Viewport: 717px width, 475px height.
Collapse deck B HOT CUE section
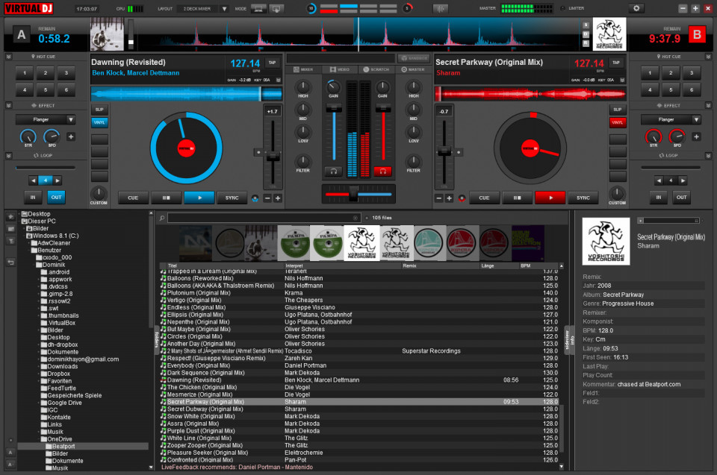pyautogui.click(x=708, y=57)
